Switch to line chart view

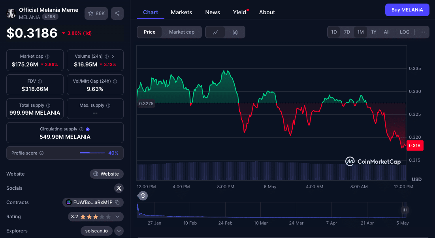tap(215, 32)
